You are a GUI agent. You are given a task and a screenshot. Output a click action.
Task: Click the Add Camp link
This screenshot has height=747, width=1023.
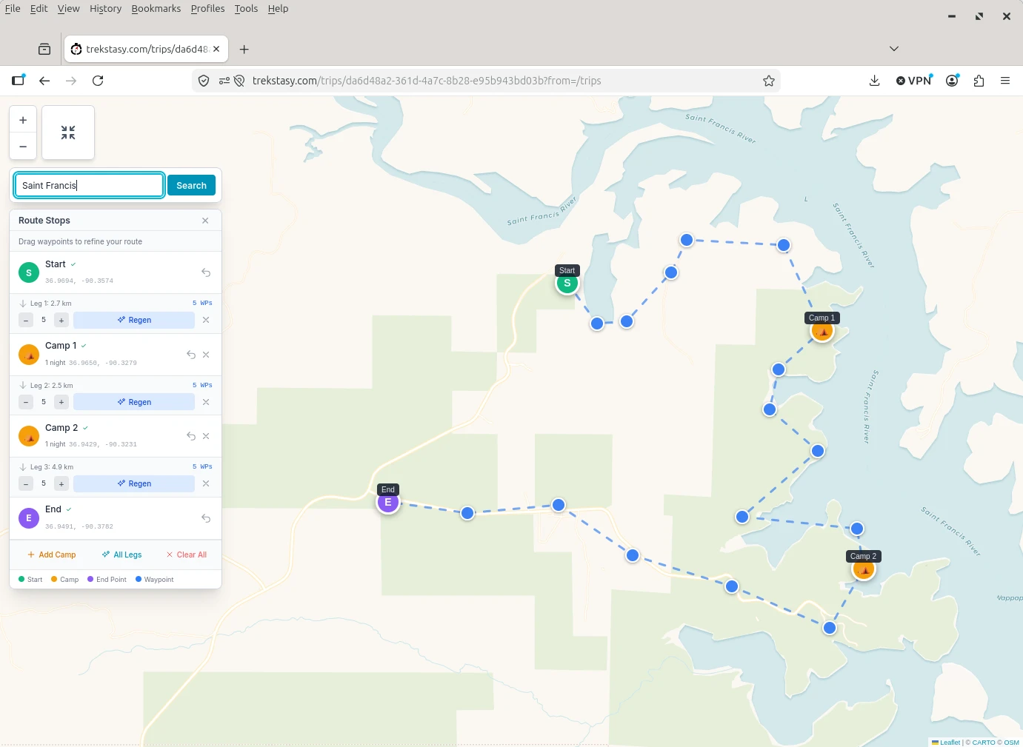pyautogui.click(x=51, y=555)
